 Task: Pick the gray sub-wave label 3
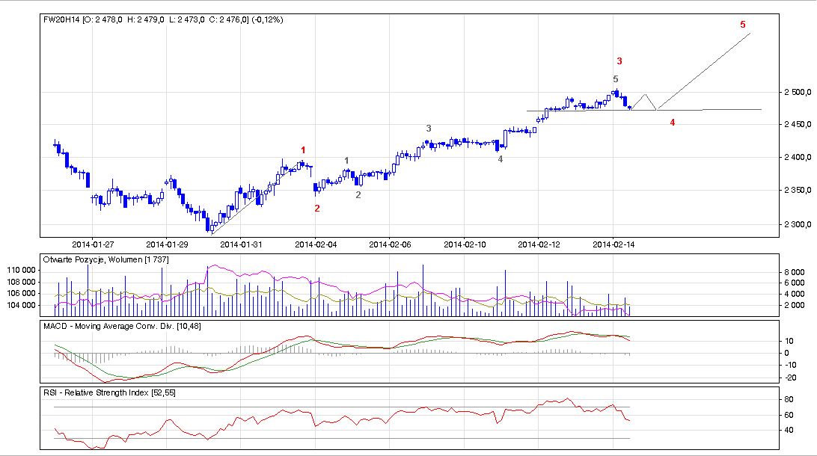tap(429, 128)
